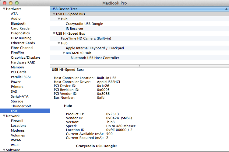The image size is (229, 152).
Task: Open Thunderbolt in the sidebar
Action: [21, 106]
